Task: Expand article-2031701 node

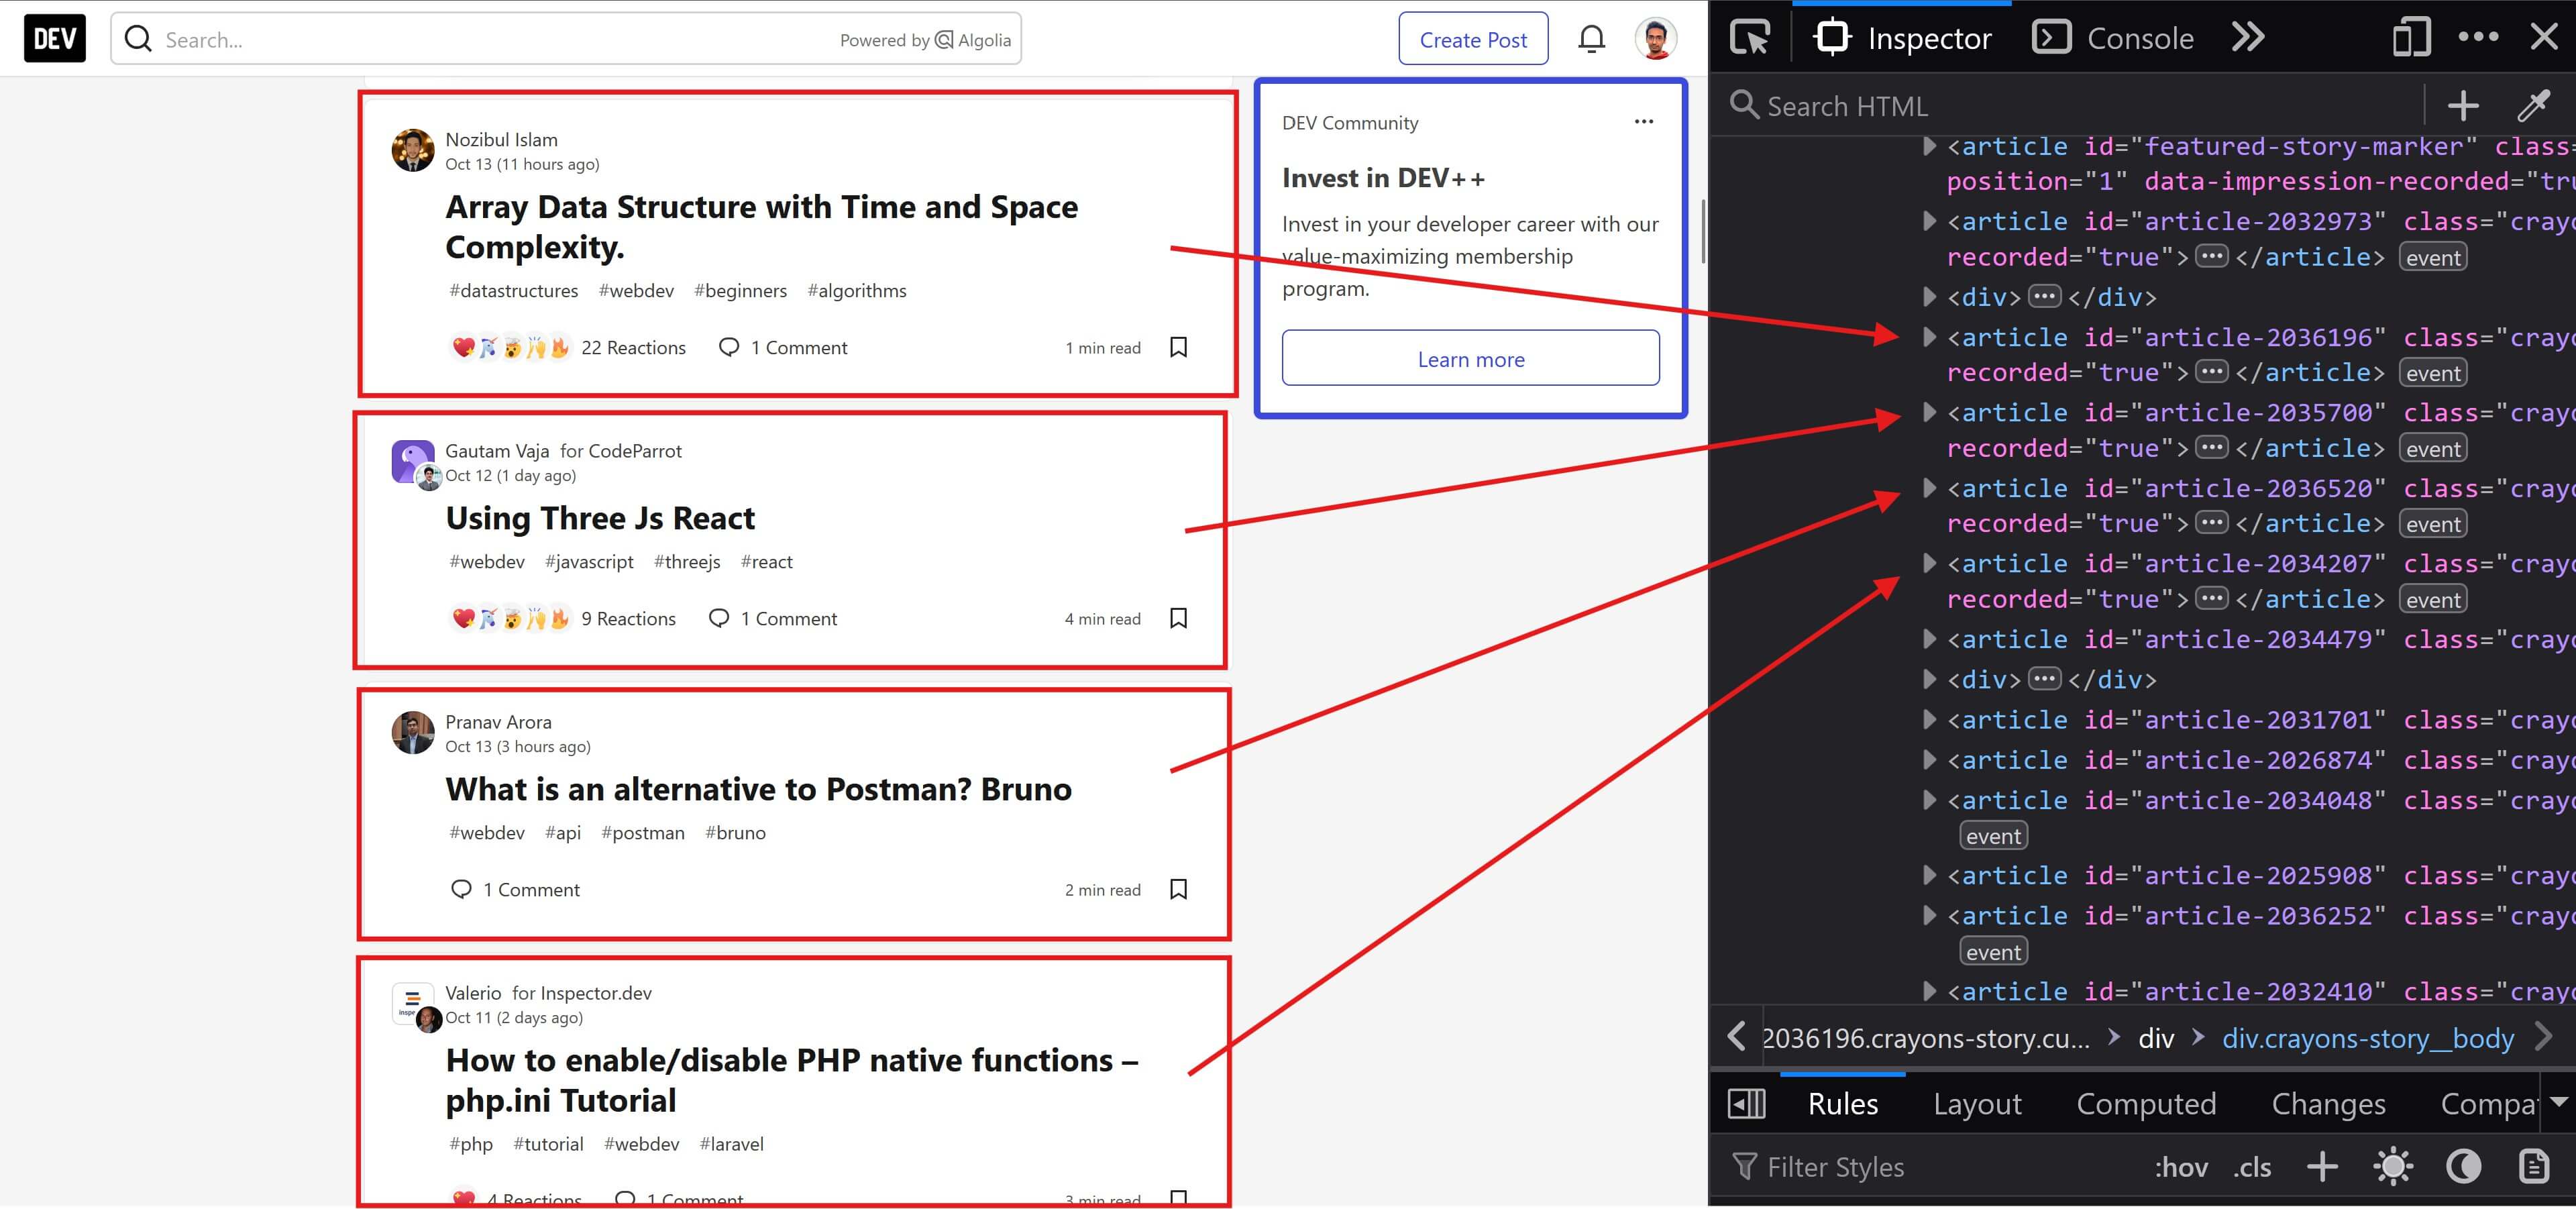Action: [1930, 720]
